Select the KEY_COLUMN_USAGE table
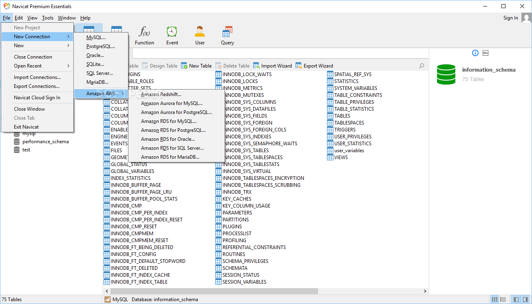Image resolution: width=532 pixels, height=304 pixels. [243, 206]
